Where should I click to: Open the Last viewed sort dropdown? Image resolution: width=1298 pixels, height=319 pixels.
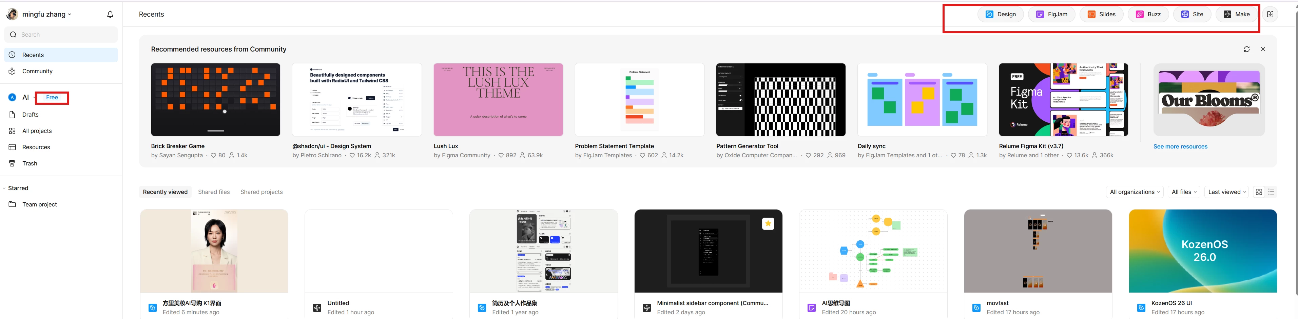(x=1227, y=192)
